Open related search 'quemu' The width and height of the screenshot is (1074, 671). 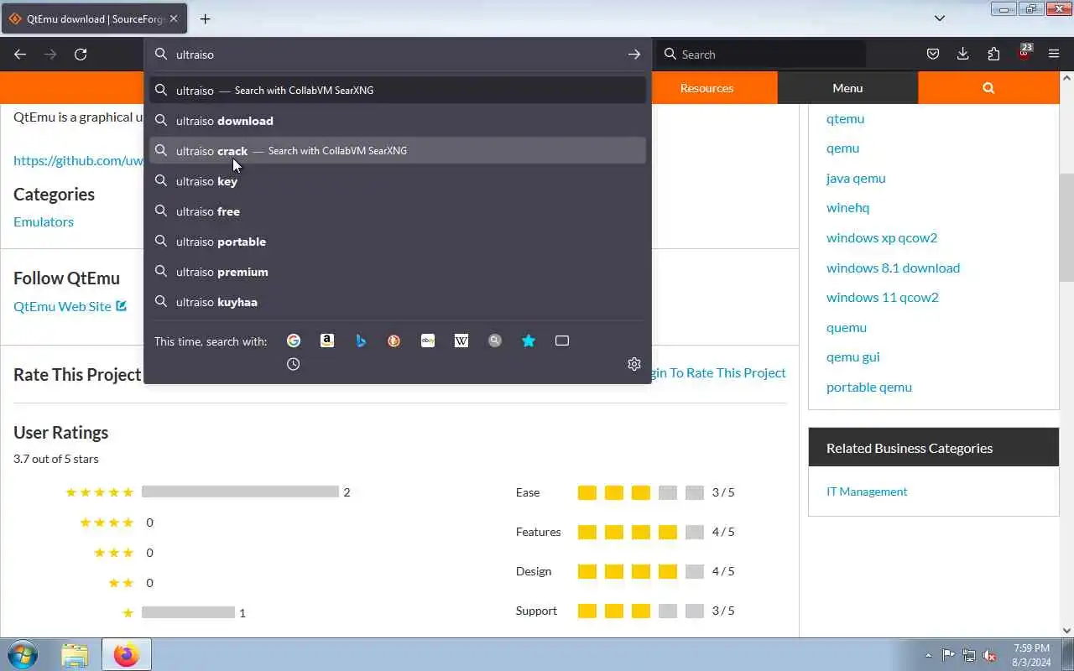tap(847, 327)
